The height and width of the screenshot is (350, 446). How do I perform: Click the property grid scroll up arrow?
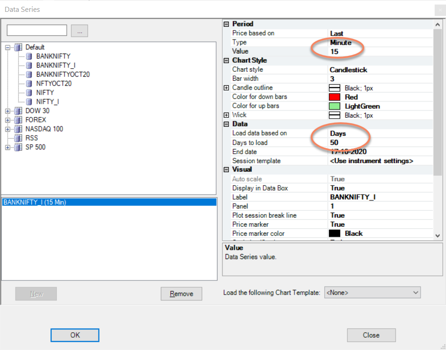click(437, 25)
